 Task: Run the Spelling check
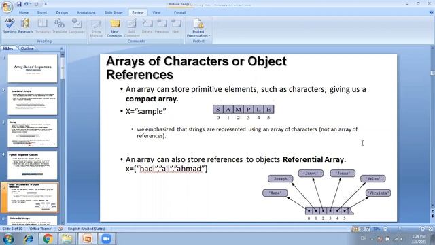click(x=10, y=26)
